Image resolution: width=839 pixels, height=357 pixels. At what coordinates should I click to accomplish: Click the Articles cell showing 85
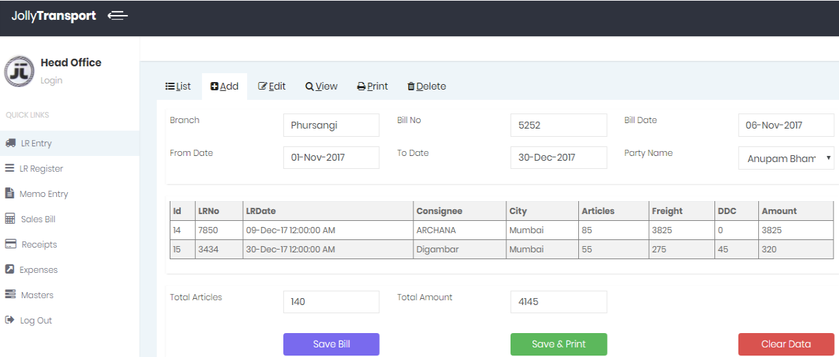(614, 230)
